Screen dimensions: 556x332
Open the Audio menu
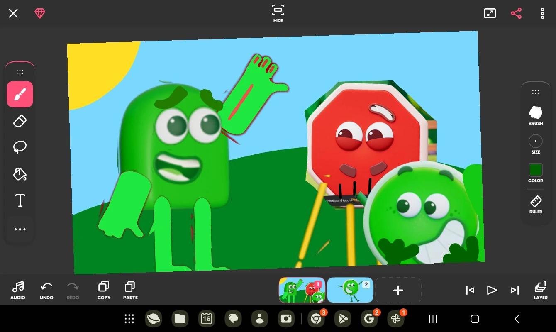point(18,290)
